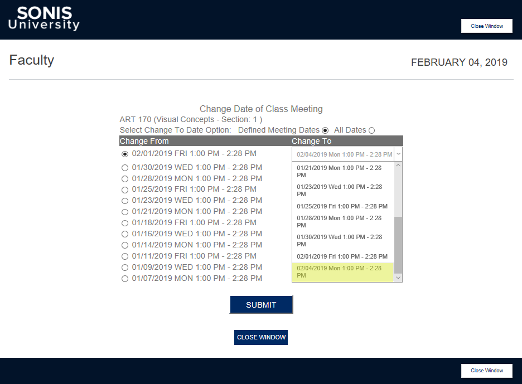522x384 pixels.
Task: Pick 01/18/2019 FRI from Change From column
Action: pos(125,222)
